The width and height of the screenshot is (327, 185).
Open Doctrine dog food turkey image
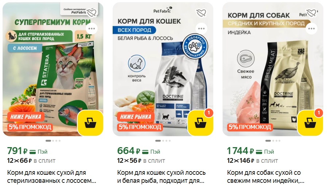point(273,69)
